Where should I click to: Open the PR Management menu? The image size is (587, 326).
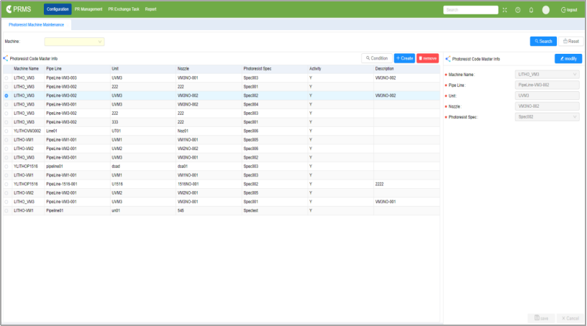click(x=88, y=9)
